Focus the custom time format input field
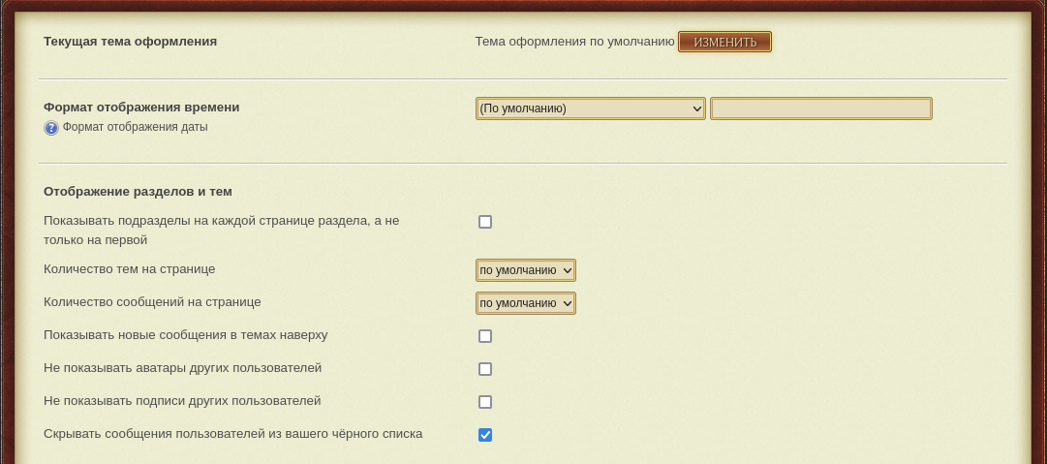 [820, 108]
